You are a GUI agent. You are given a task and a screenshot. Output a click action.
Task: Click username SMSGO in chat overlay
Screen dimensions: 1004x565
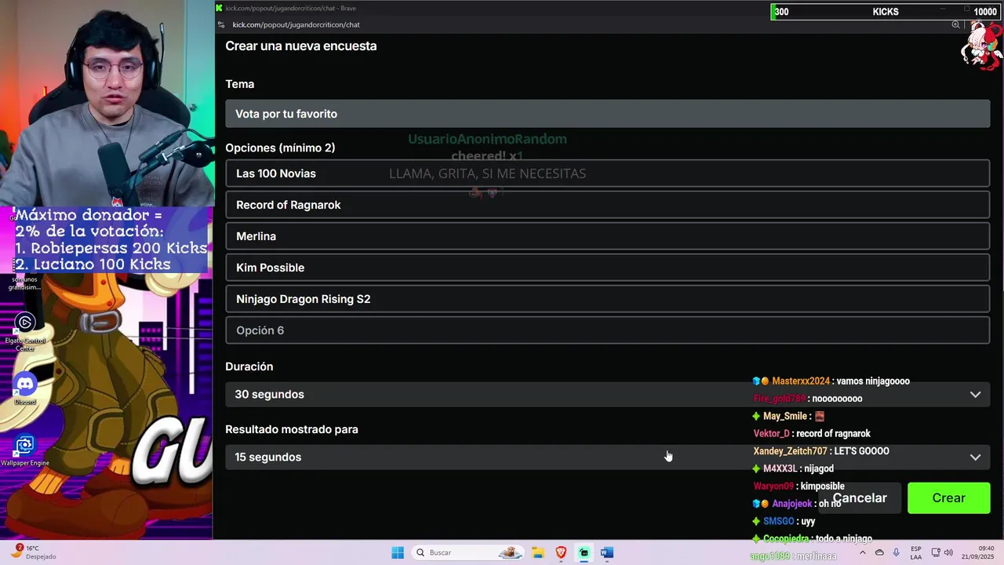pyautogui.click(x=779, y=521)
